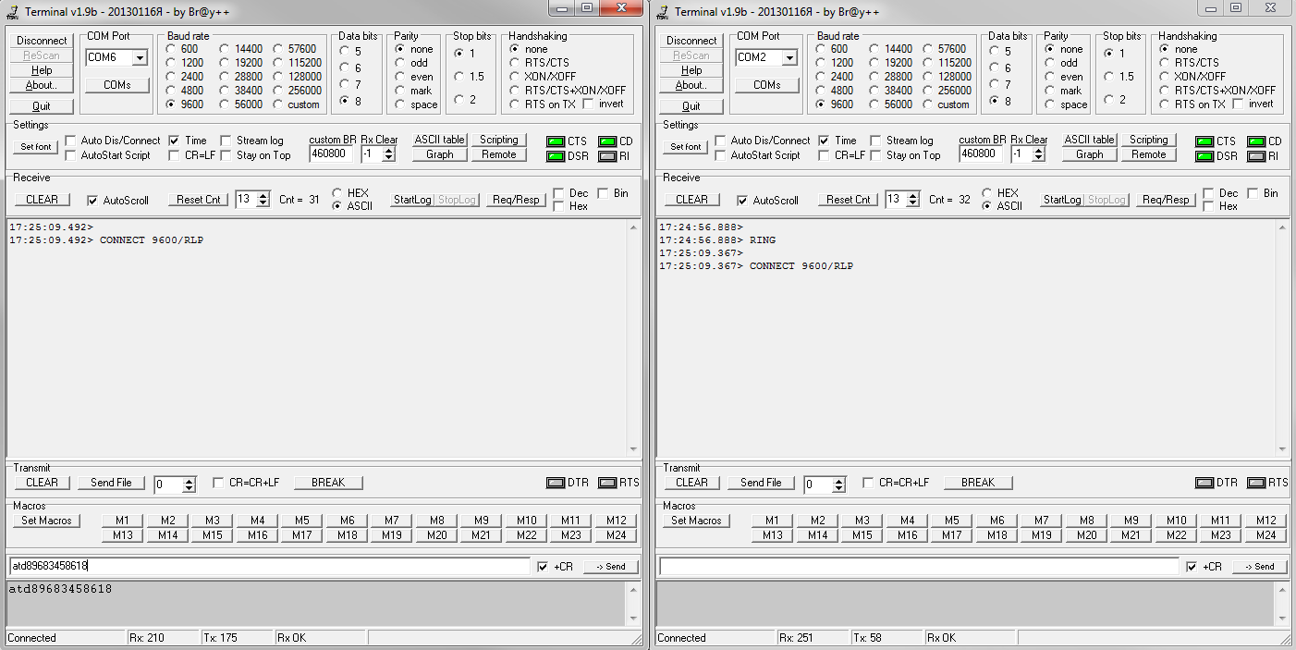The width and height of the screenshot is (1296, 650).
Task: Click the RTS indicator in the right terminal
Action: pyautogui.click(x=1256, y=483)
